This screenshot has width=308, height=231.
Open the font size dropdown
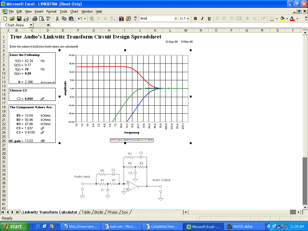(188, 19)
